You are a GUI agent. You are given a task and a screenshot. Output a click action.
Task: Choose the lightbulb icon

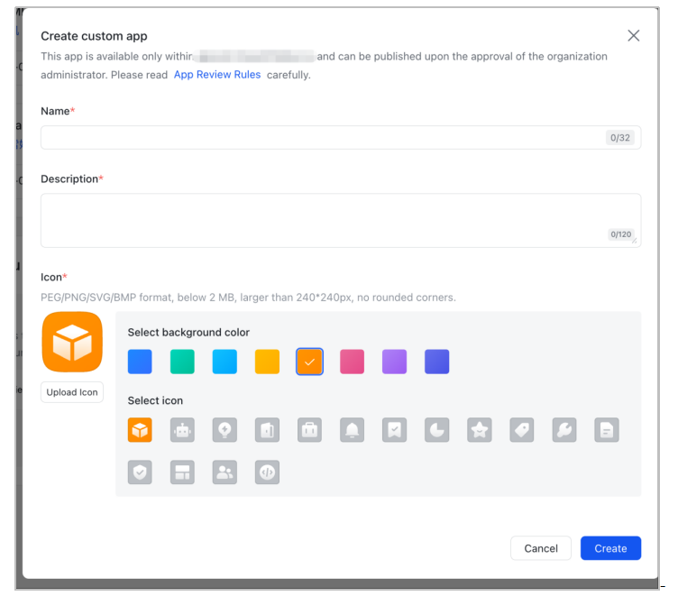[x=224, y=430]
